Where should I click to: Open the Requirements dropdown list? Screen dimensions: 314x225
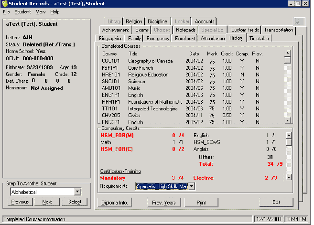[x=191, y=186]
